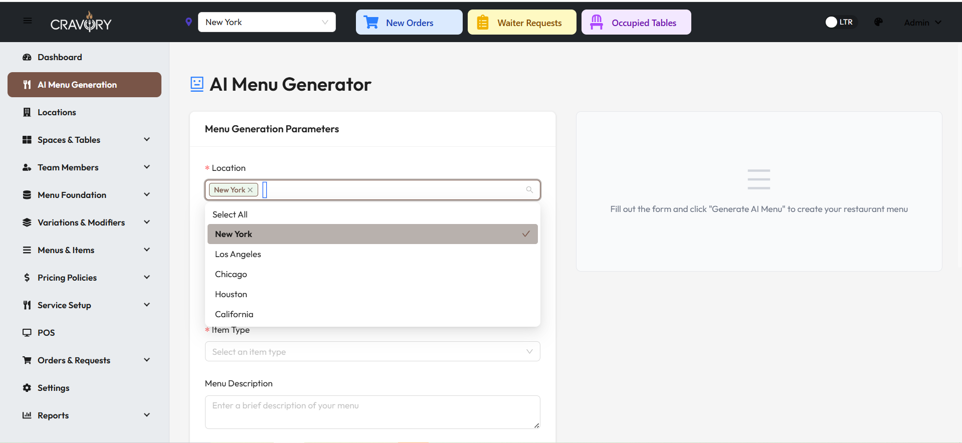Click the Orders & Requests cart icon
This screenshot has width=962, height=443.
tap(27, 360)
